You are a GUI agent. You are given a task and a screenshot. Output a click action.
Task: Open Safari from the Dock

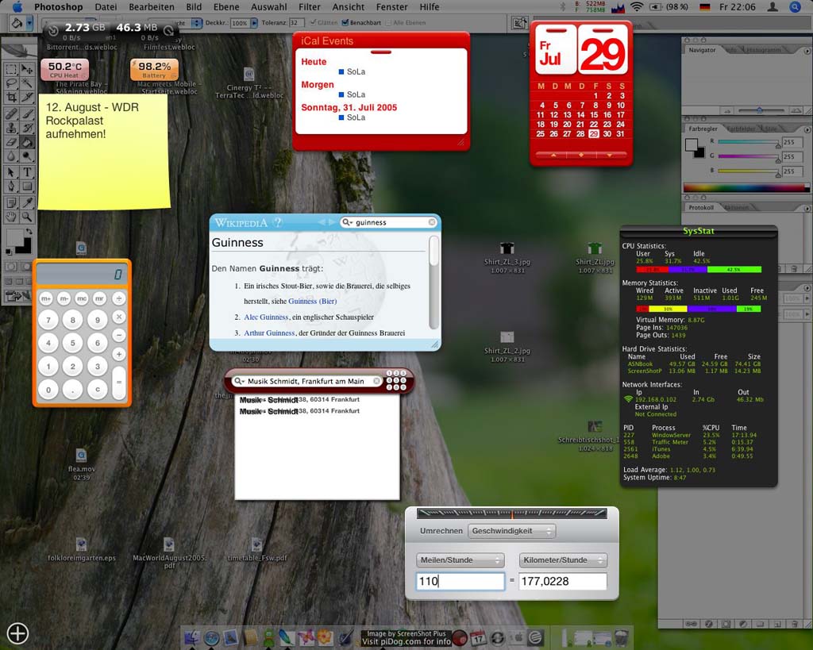[211, 637]
